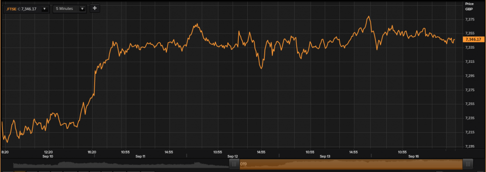This screenshot has height=172, width=486.
Task: Click the plus icon to add a series
Action: [95, 9]
